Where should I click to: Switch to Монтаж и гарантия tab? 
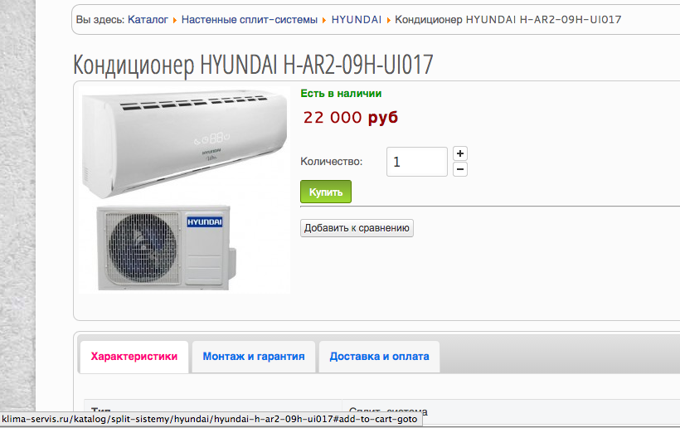[254, 357]
